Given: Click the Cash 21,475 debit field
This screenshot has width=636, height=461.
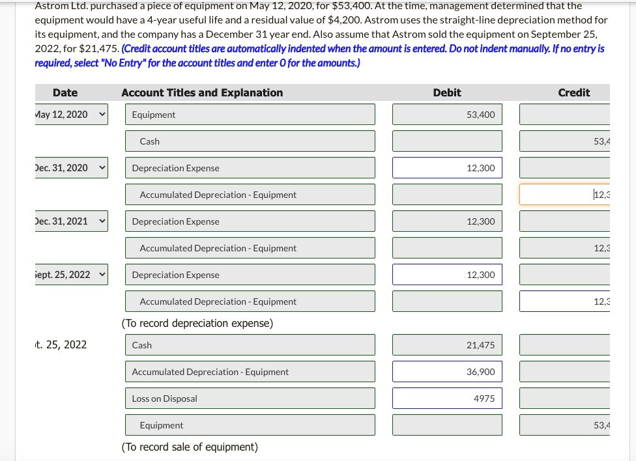Looking at the screenshot, I should click(447, 345).
